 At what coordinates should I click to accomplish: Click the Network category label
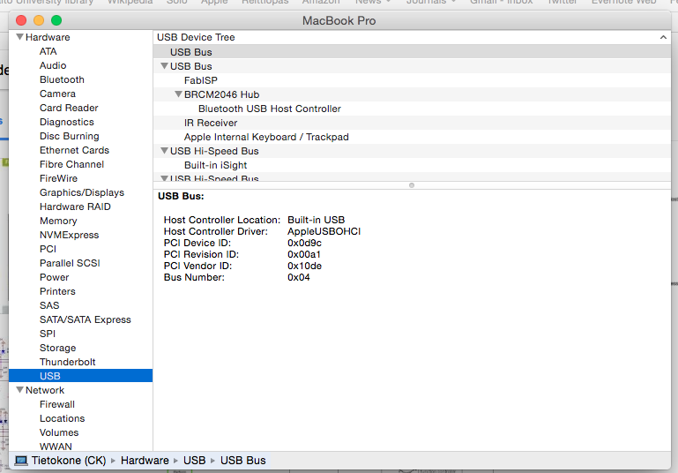click(x=45, y=390)
